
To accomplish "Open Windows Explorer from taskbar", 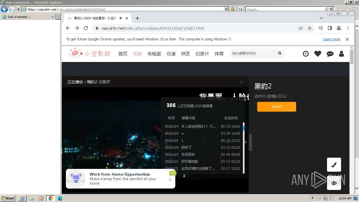I will 32,198.
